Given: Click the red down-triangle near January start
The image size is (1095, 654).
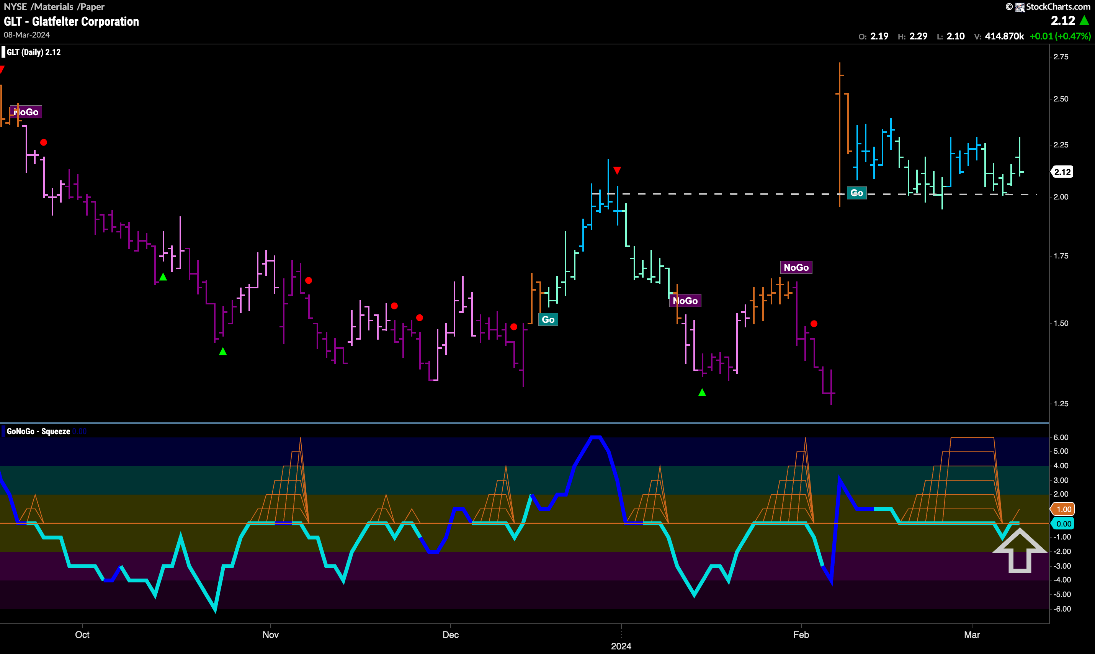Looking at the screenshot, I should click(617, 170).
